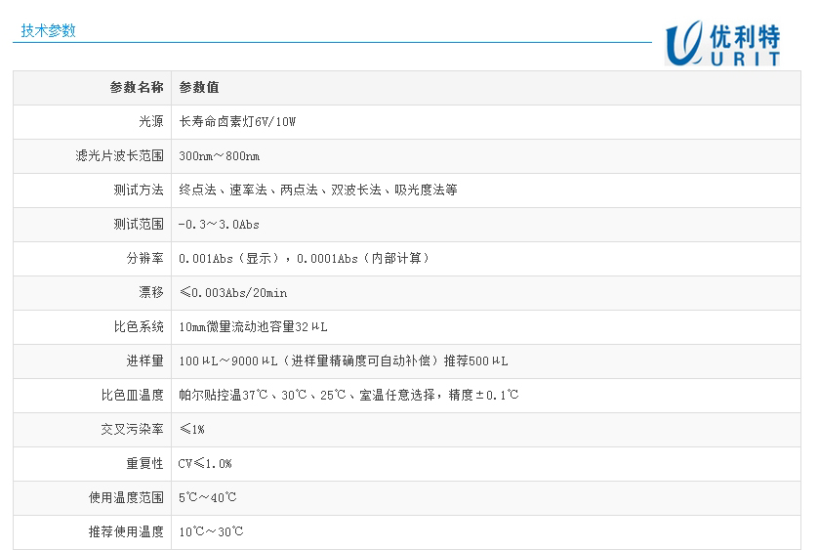This screenshot has width=819, height=550.
Task: Click the 10℃～30℃ recommended temperature value
Action: [211, 532]
